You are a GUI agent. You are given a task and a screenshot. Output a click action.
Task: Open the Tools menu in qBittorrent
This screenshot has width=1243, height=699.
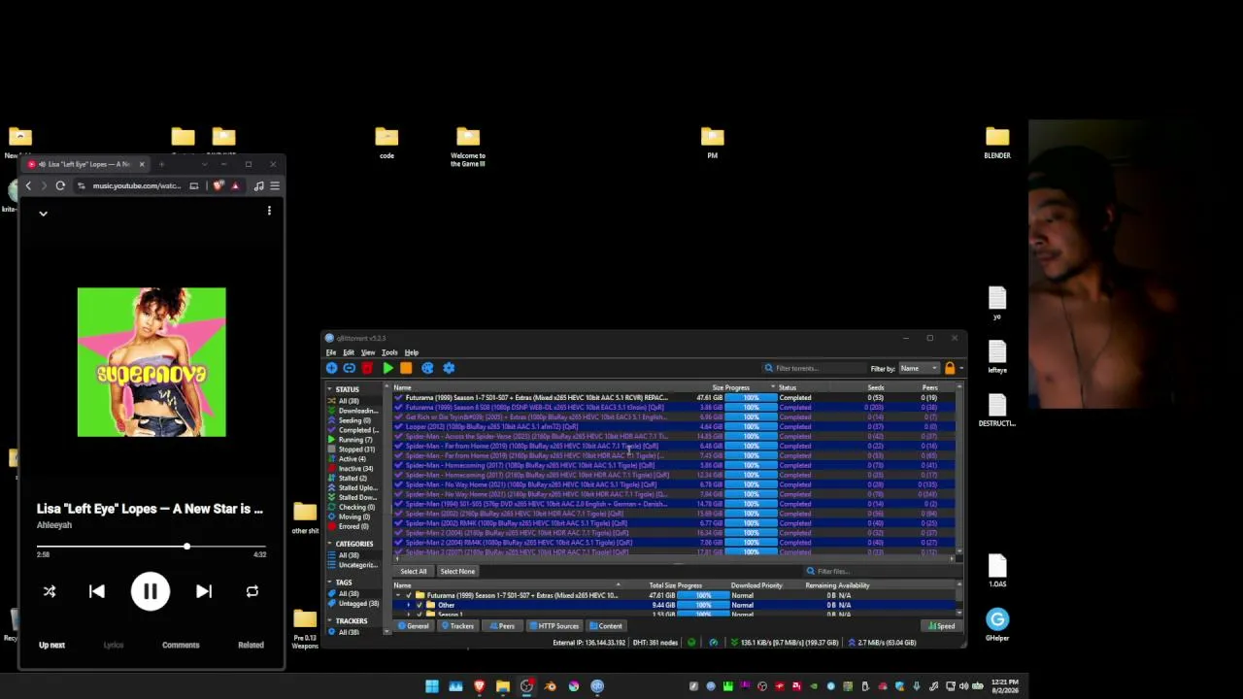389,352
